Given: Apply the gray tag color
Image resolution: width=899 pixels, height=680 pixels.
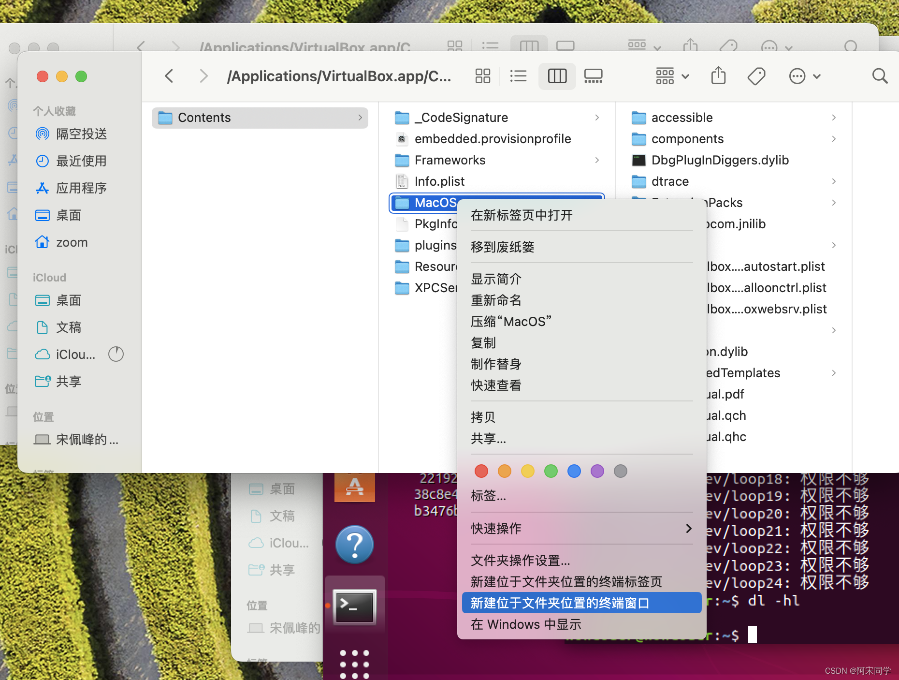Looking at the screenshot, I should 621,471.
